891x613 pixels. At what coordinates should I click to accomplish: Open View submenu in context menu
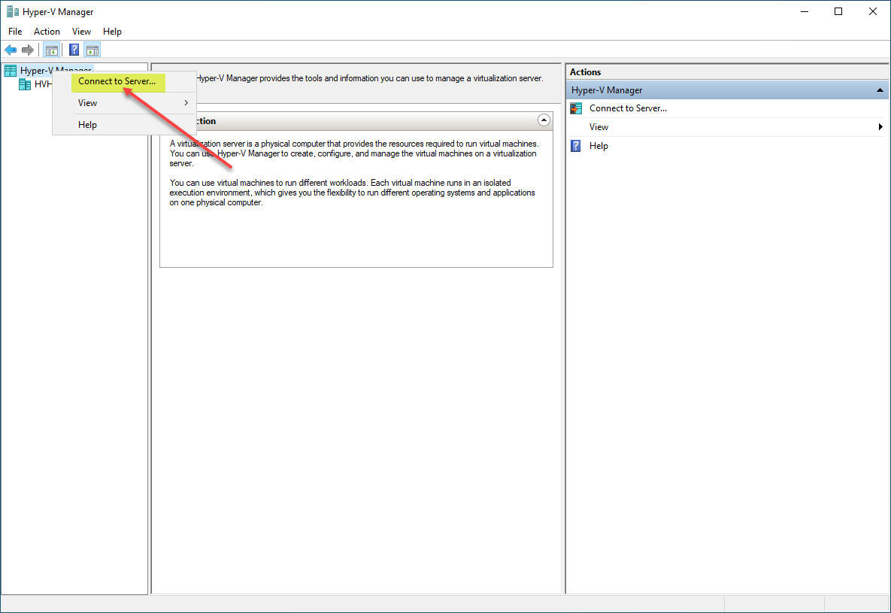(x=125, y=103)
